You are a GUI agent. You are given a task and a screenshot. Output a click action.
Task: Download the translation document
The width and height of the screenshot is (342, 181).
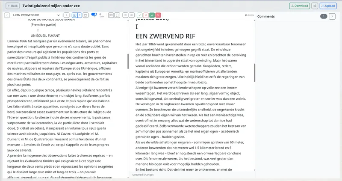[300, 6]
